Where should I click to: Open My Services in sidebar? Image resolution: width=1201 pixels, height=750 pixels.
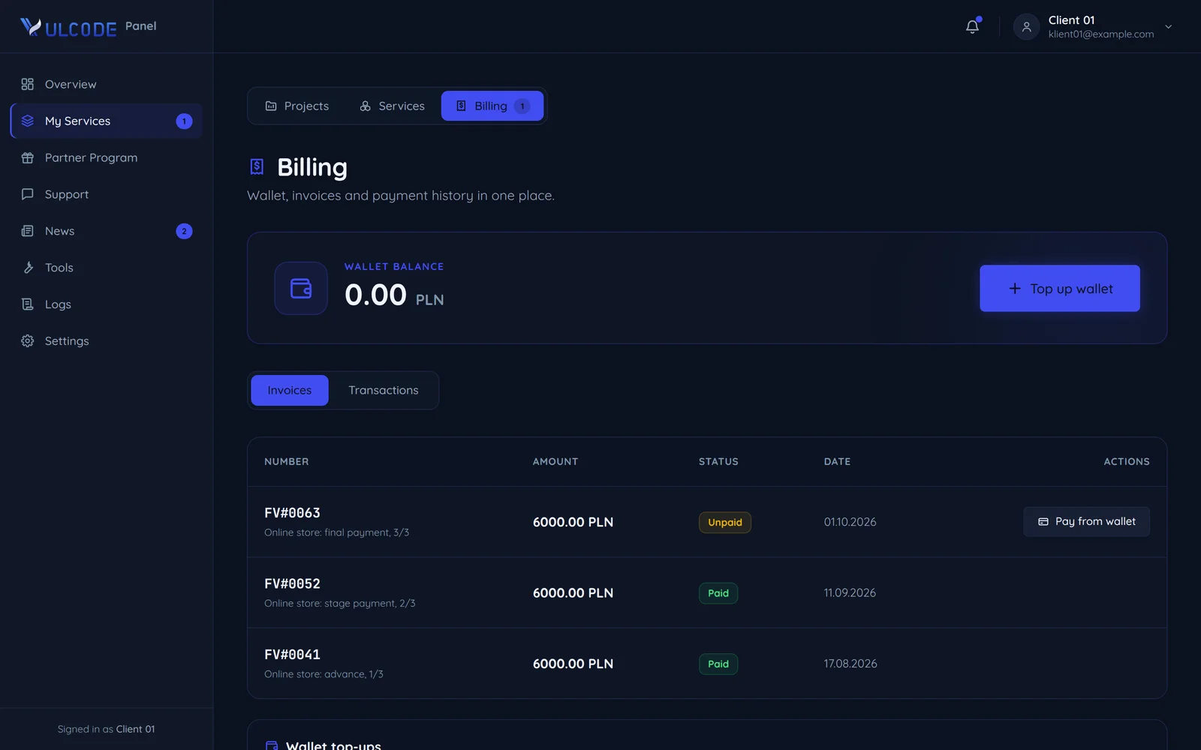[x=107, y=121]
